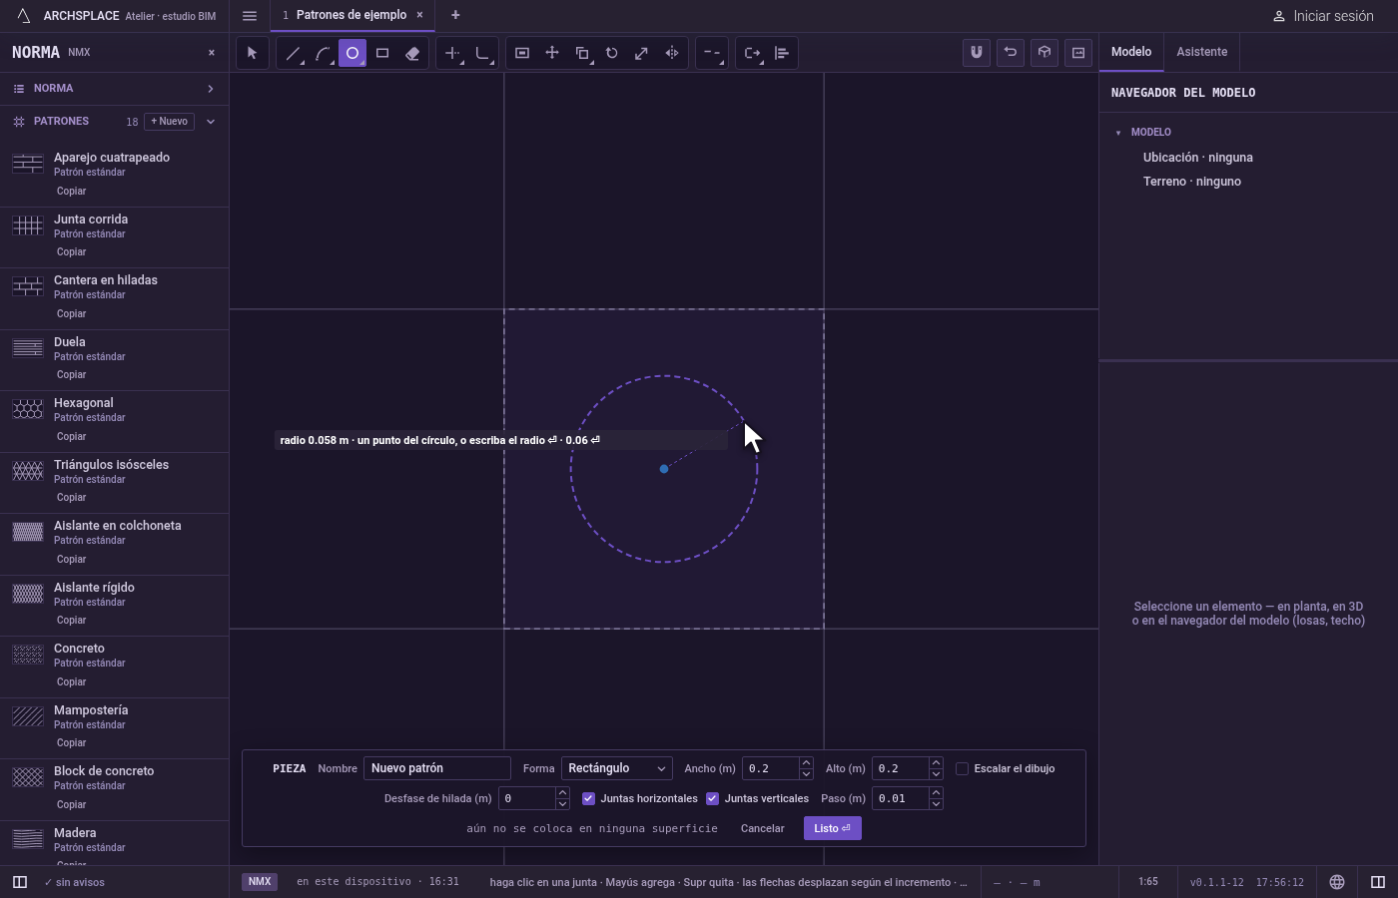Click Cancelar in the pieza panel

[762, 828]
